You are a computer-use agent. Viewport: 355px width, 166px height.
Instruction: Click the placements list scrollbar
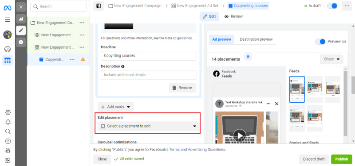[346, 104]
